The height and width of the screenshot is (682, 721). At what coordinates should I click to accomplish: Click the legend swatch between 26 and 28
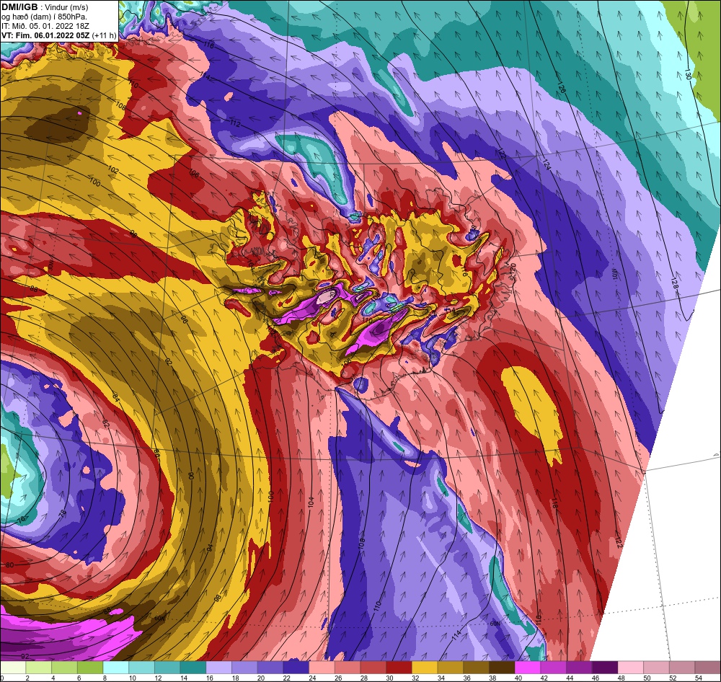click(x=348, y=668)
